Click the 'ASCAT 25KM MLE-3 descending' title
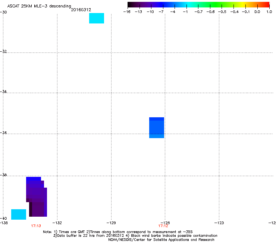The height and width of the screenshot is (242, 276). (x=39, y=6)
